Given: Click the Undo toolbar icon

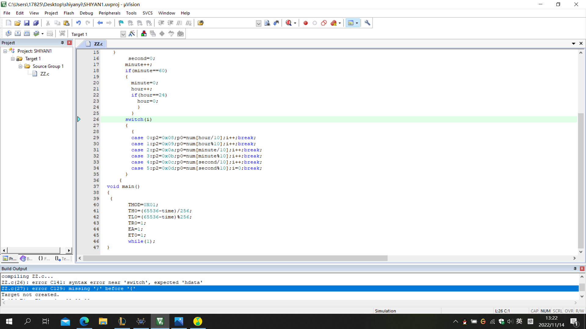Looking at the screenshot, I should 78,23.
